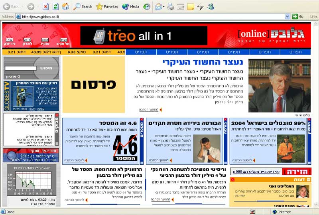Click the orange-jacket hunter photo
This screenshot has height=215, width=319.
click(x=291, y=148)
